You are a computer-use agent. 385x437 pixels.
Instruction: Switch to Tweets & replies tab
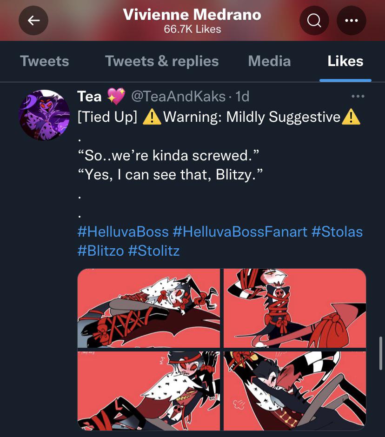click(162, 61)
